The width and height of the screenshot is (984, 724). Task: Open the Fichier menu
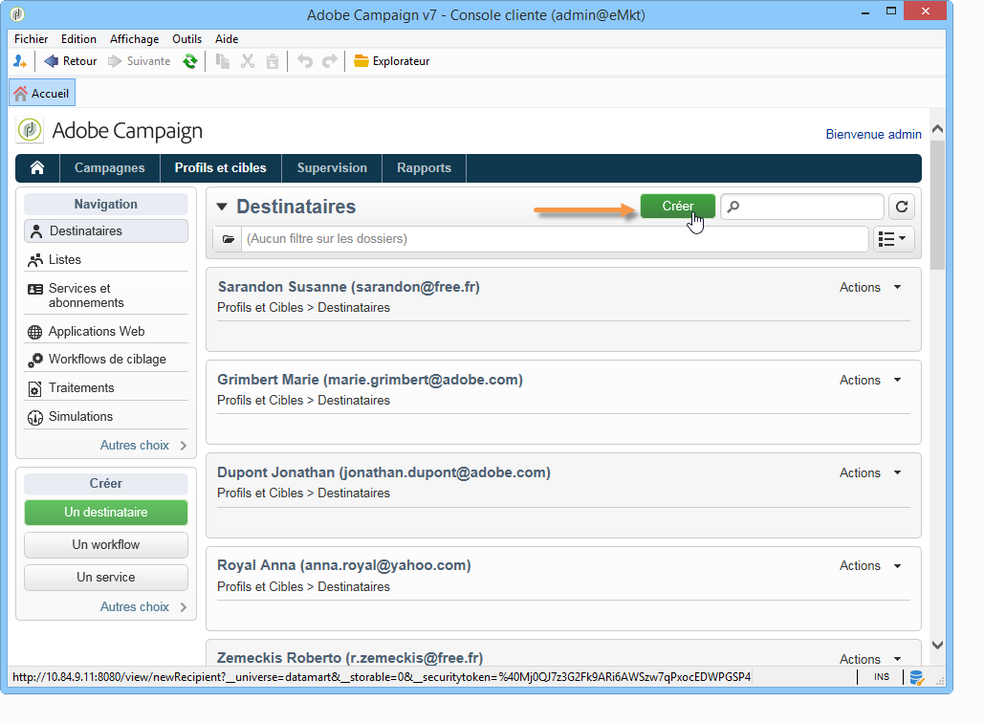(31, 39)
